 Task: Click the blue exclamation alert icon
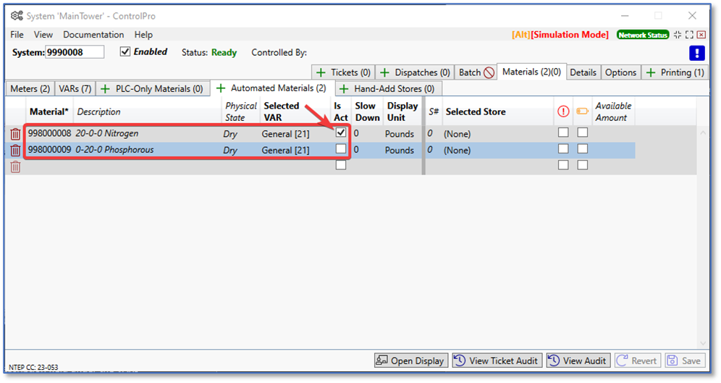pos(696,53)
